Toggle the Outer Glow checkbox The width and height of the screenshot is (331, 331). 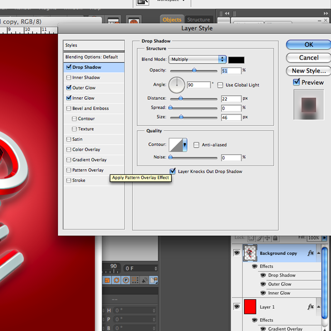(69, 87)
